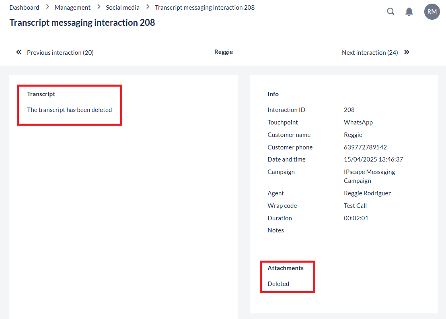Click the current breadcrumb Transcript messaging interaction 208
446x319 pixels.
point(205,7)
